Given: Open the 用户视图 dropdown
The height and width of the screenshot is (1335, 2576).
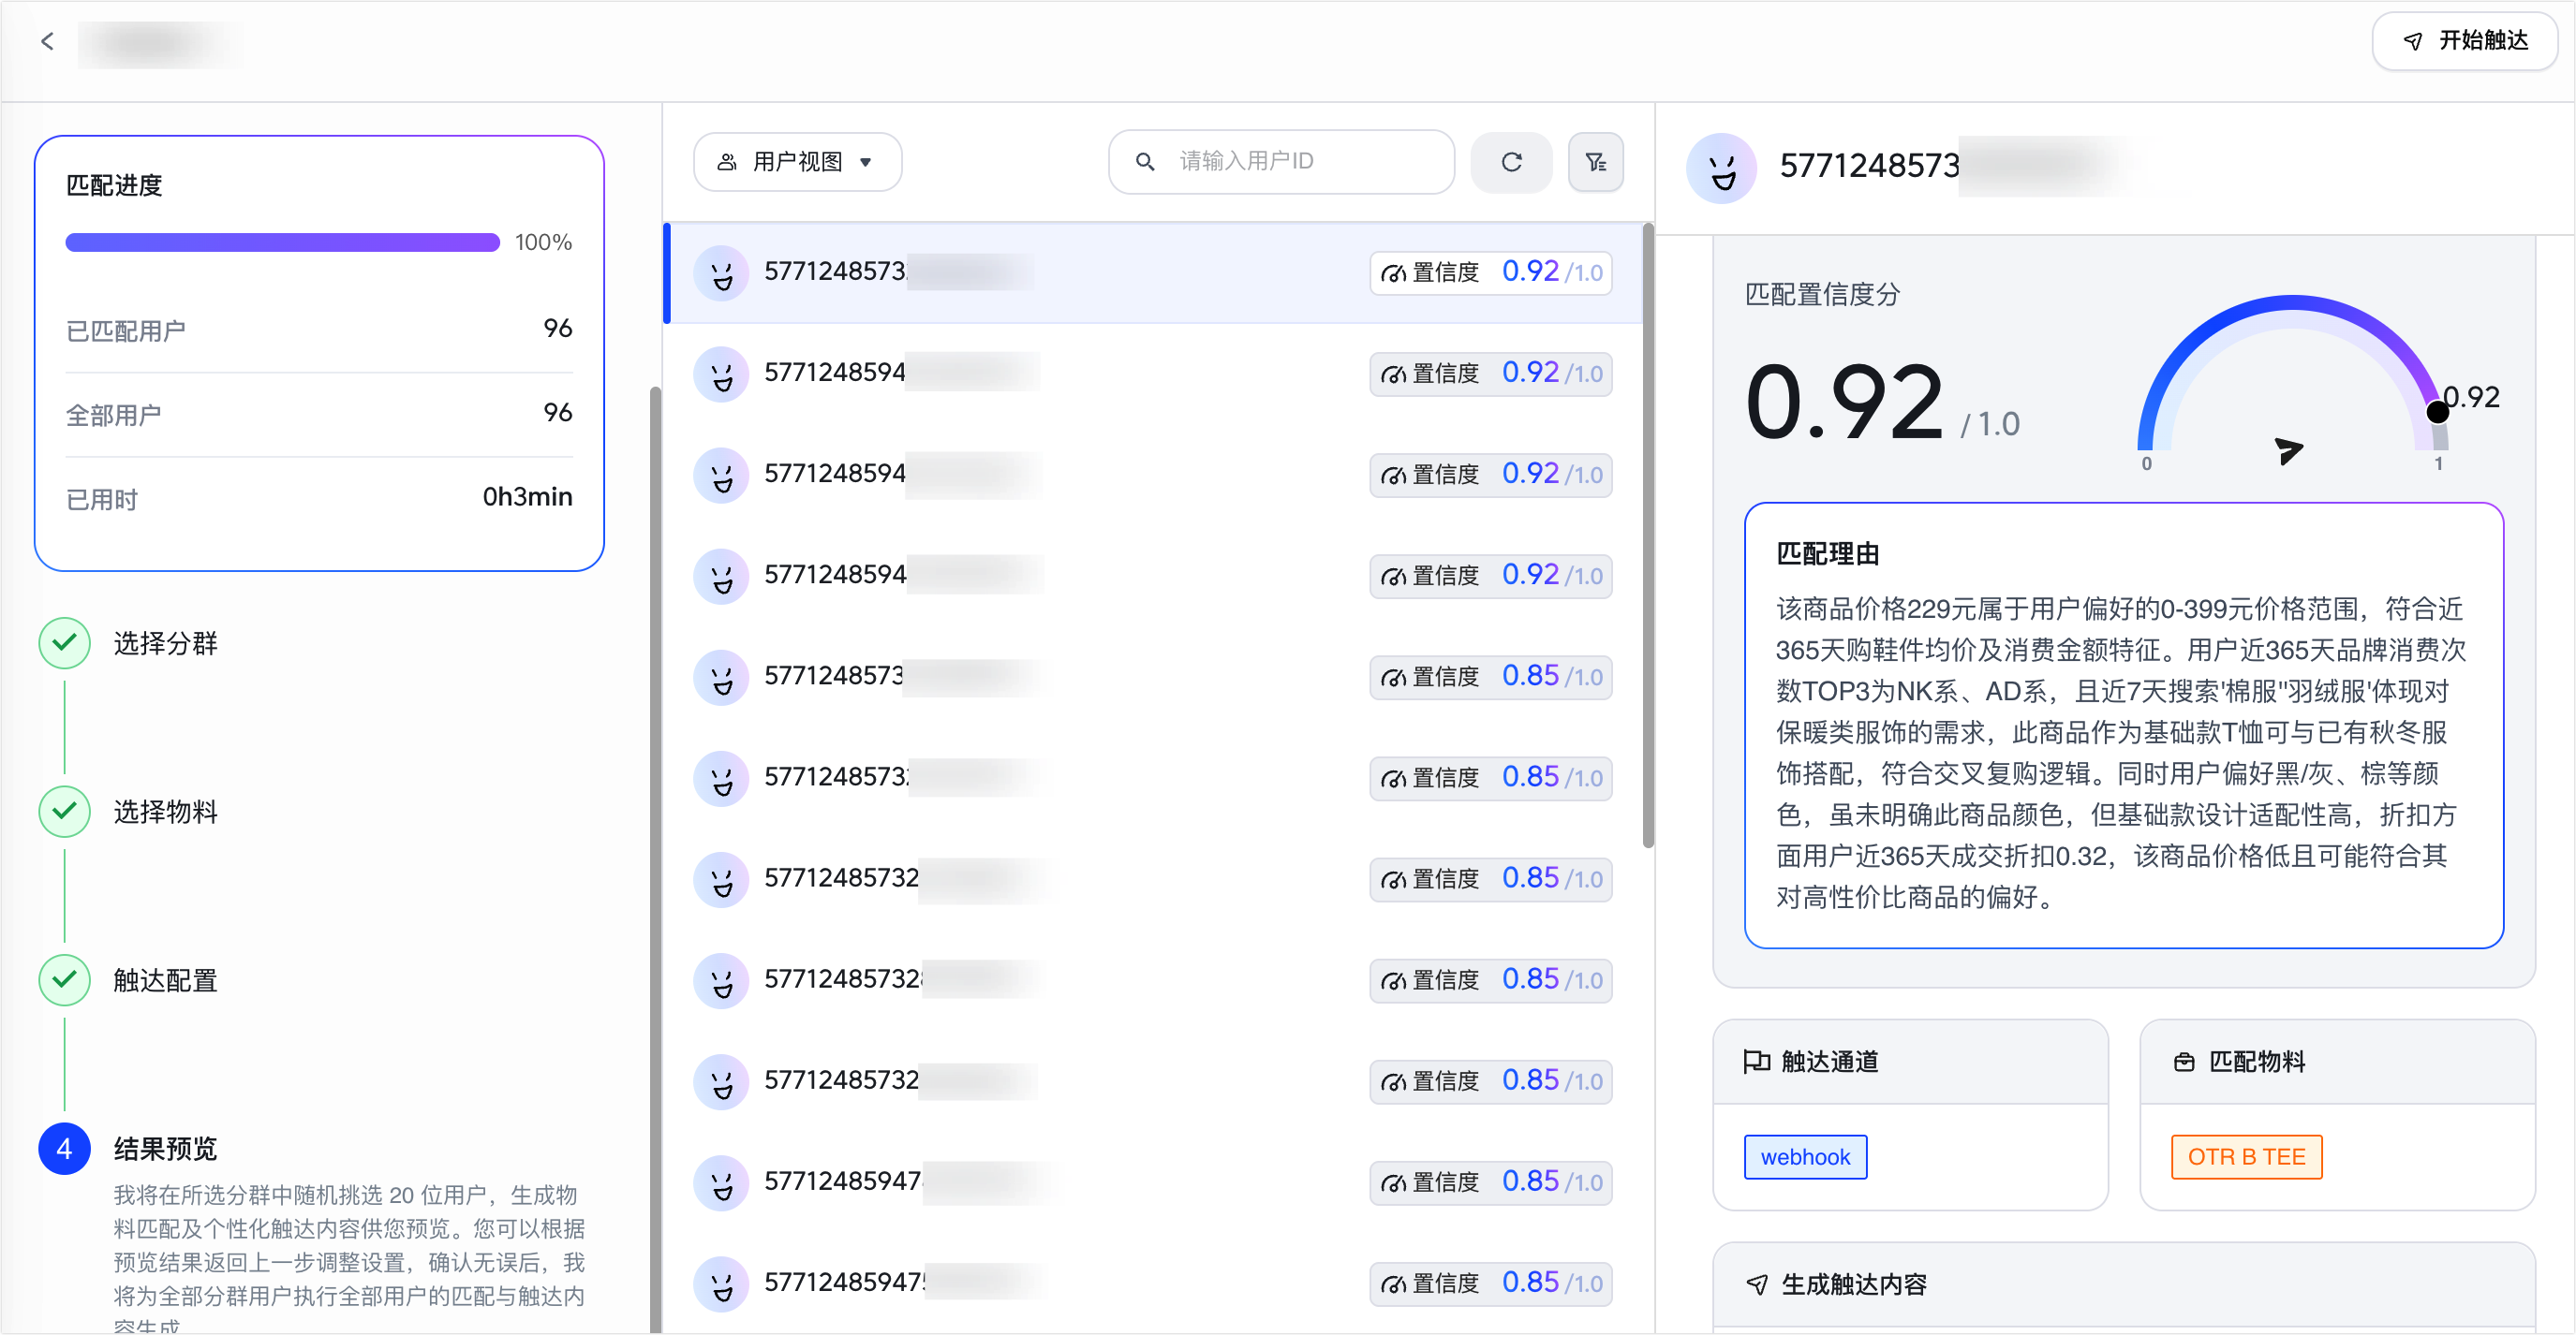Looking at the screenshot, I should click(797, 162).
